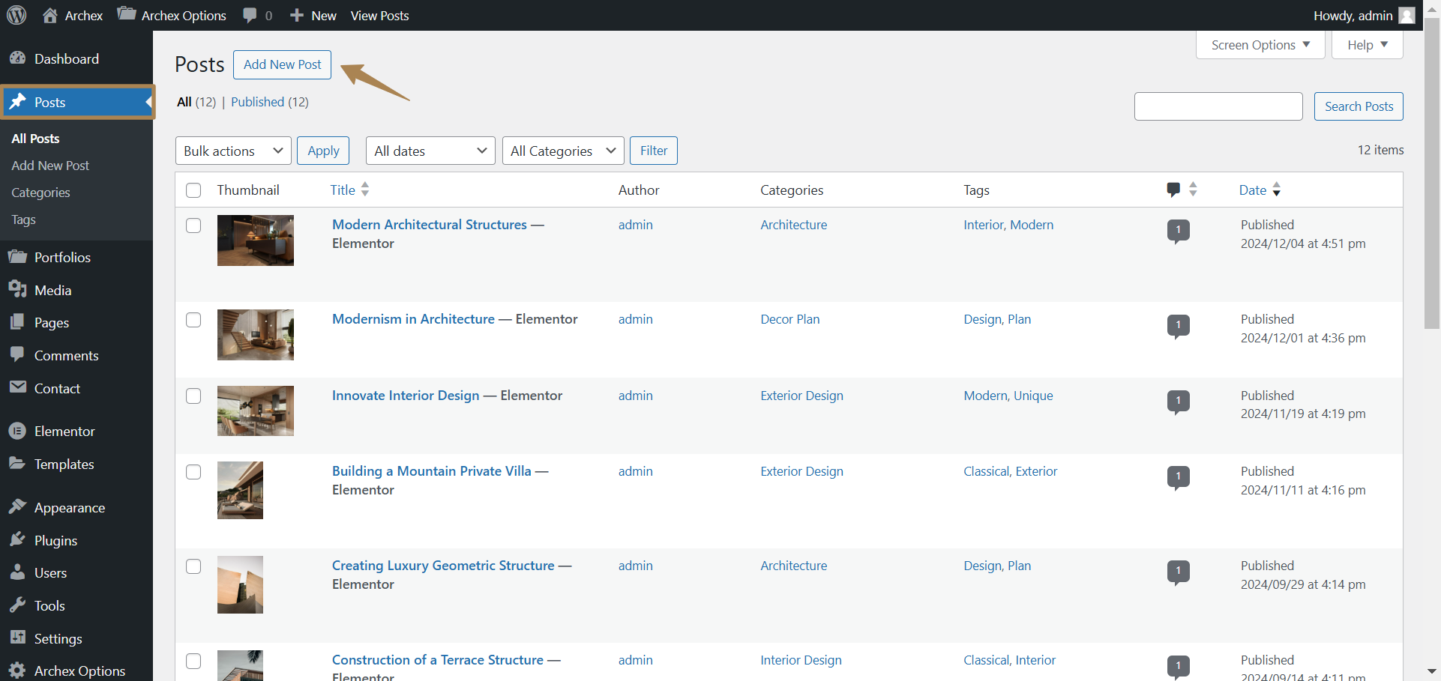Open comment count for Innovate Interior Design
Screen dimensions: 1441x681
point(1179,402)
